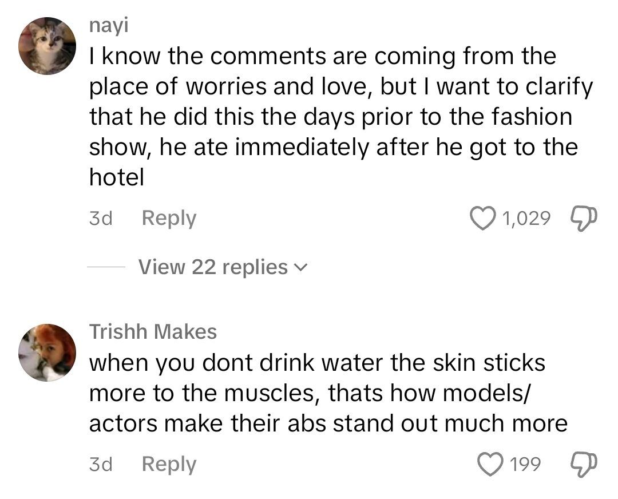Viewport: 618px width, 499px height.
Task: Show replies via "View 22 replies" text
Action: [213, 267]
